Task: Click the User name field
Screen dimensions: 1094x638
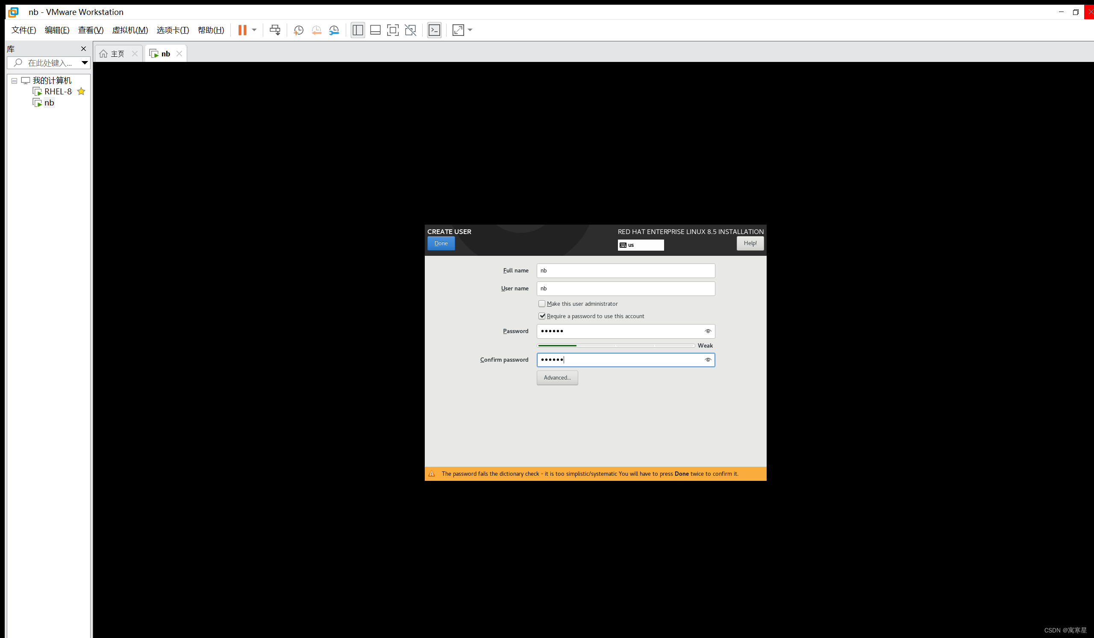Action: pyautogui.click(x=626, y=289)
